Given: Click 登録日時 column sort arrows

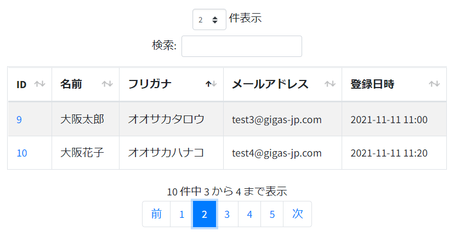Looking at the screenshot, I should pyautogui.click(x=434, y=84).
